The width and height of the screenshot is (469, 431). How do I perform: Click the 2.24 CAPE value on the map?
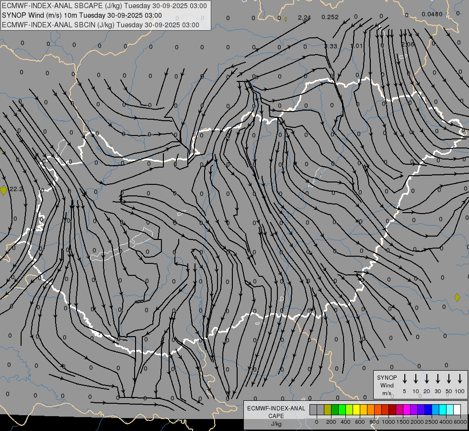coord(304,18)
